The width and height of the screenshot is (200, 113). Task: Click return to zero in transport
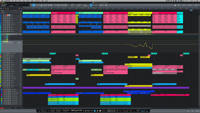pos(92,111)
